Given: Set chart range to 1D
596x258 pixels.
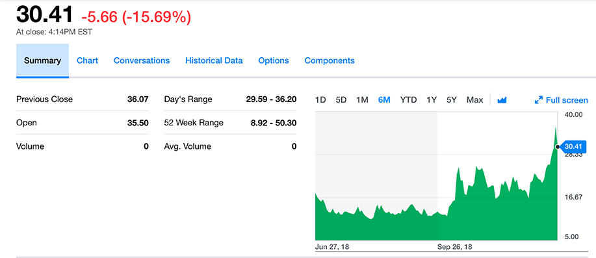Looking at the screenshot, I should (321, 100).
